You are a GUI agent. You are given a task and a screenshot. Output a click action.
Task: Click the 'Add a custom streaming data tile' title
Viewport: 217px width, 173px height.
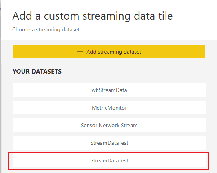pyautogui.click(x=93, y=16)
